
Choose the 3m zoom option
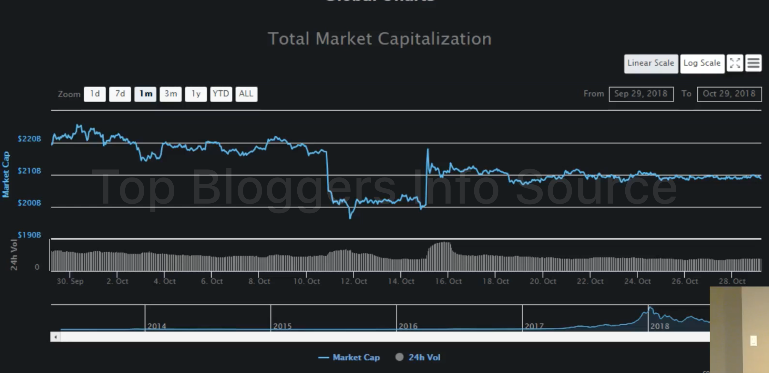coord(170,94)
